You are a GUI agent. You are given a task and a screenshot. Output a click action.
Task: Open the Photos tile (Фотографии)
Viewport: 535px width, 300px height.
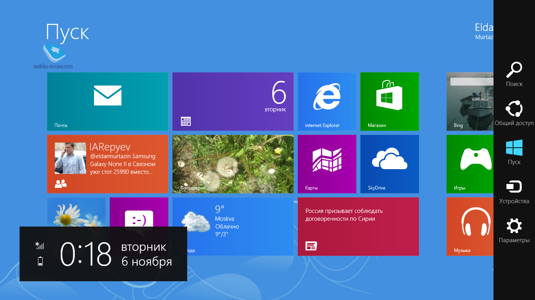pos(233,164)
